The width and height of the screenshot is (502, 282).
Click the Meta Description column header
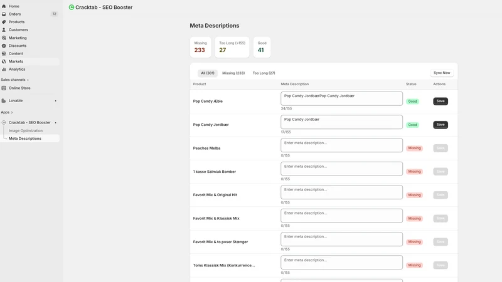coord(295,84)
